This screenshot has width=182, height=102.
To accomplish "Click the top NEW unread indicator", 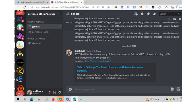I will point(20,13).
